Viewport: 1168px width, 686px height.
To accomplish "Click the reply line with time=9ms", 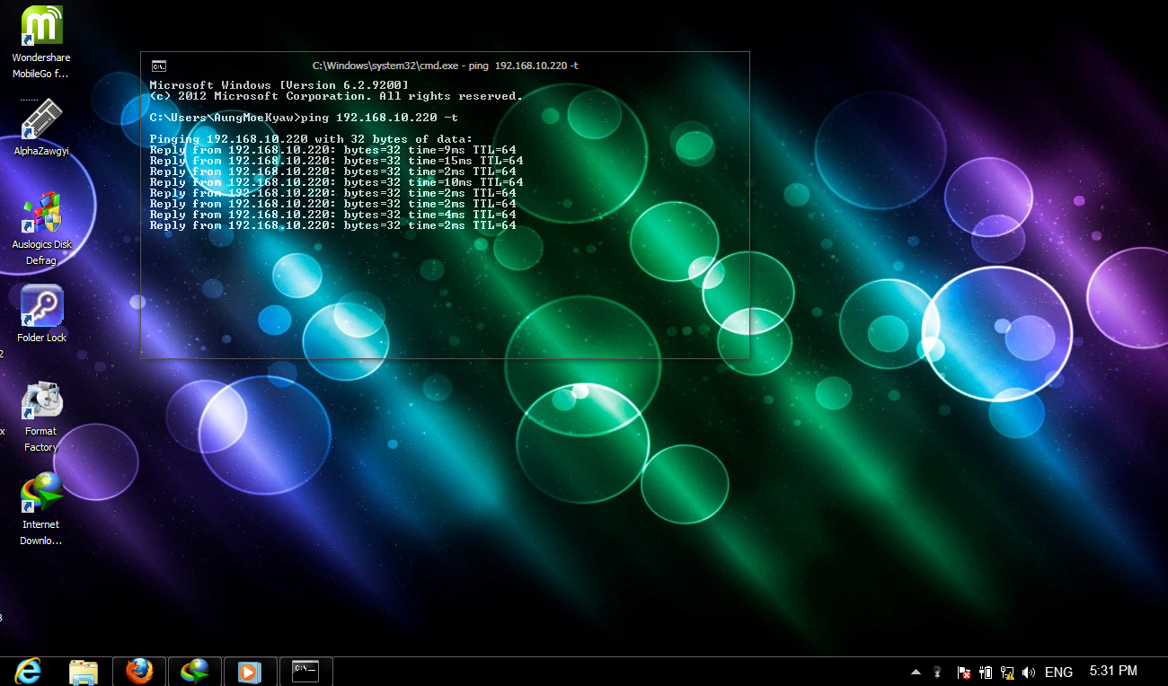I will click(332, 150).
